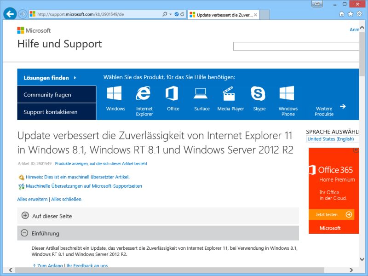Open the address bar dropdown arrow
The image size is (368, 276).
171,14
